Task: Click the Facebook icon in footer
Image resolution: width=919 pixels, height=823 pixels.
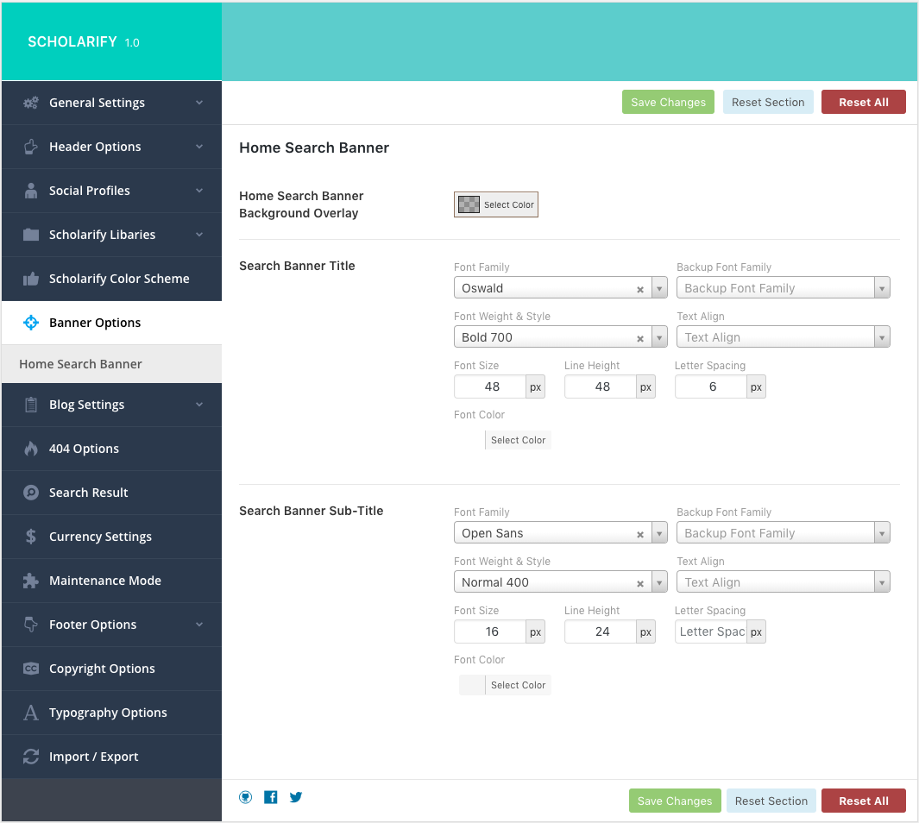Action: [x=271, y=797]
